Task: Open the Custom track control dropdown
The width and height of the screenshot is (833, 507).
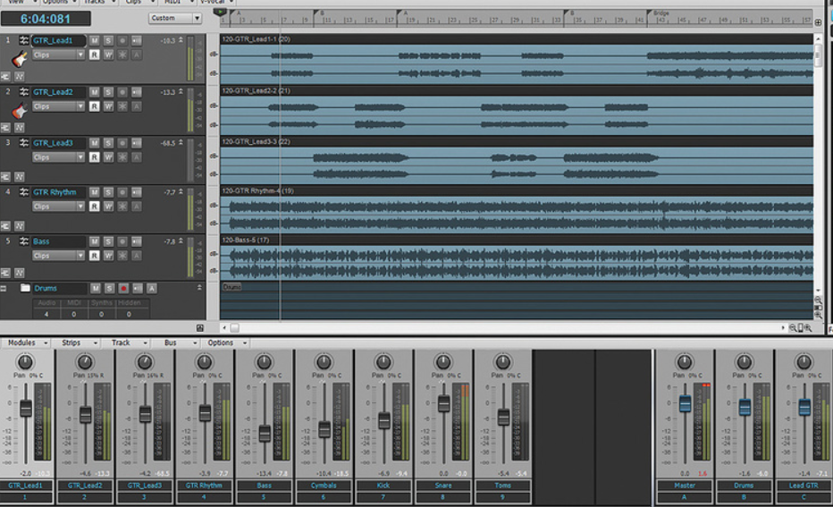Action: point(175,18)
